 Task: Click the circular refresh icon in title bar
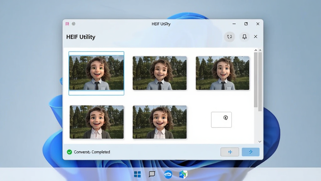(x=74, y=24)
